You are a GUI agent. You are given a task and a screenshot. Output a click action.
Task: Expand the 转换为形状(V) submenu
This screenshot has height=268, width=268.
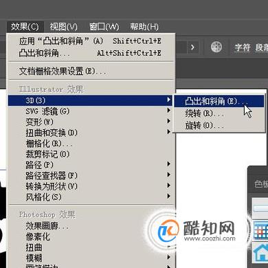[90, 186]
